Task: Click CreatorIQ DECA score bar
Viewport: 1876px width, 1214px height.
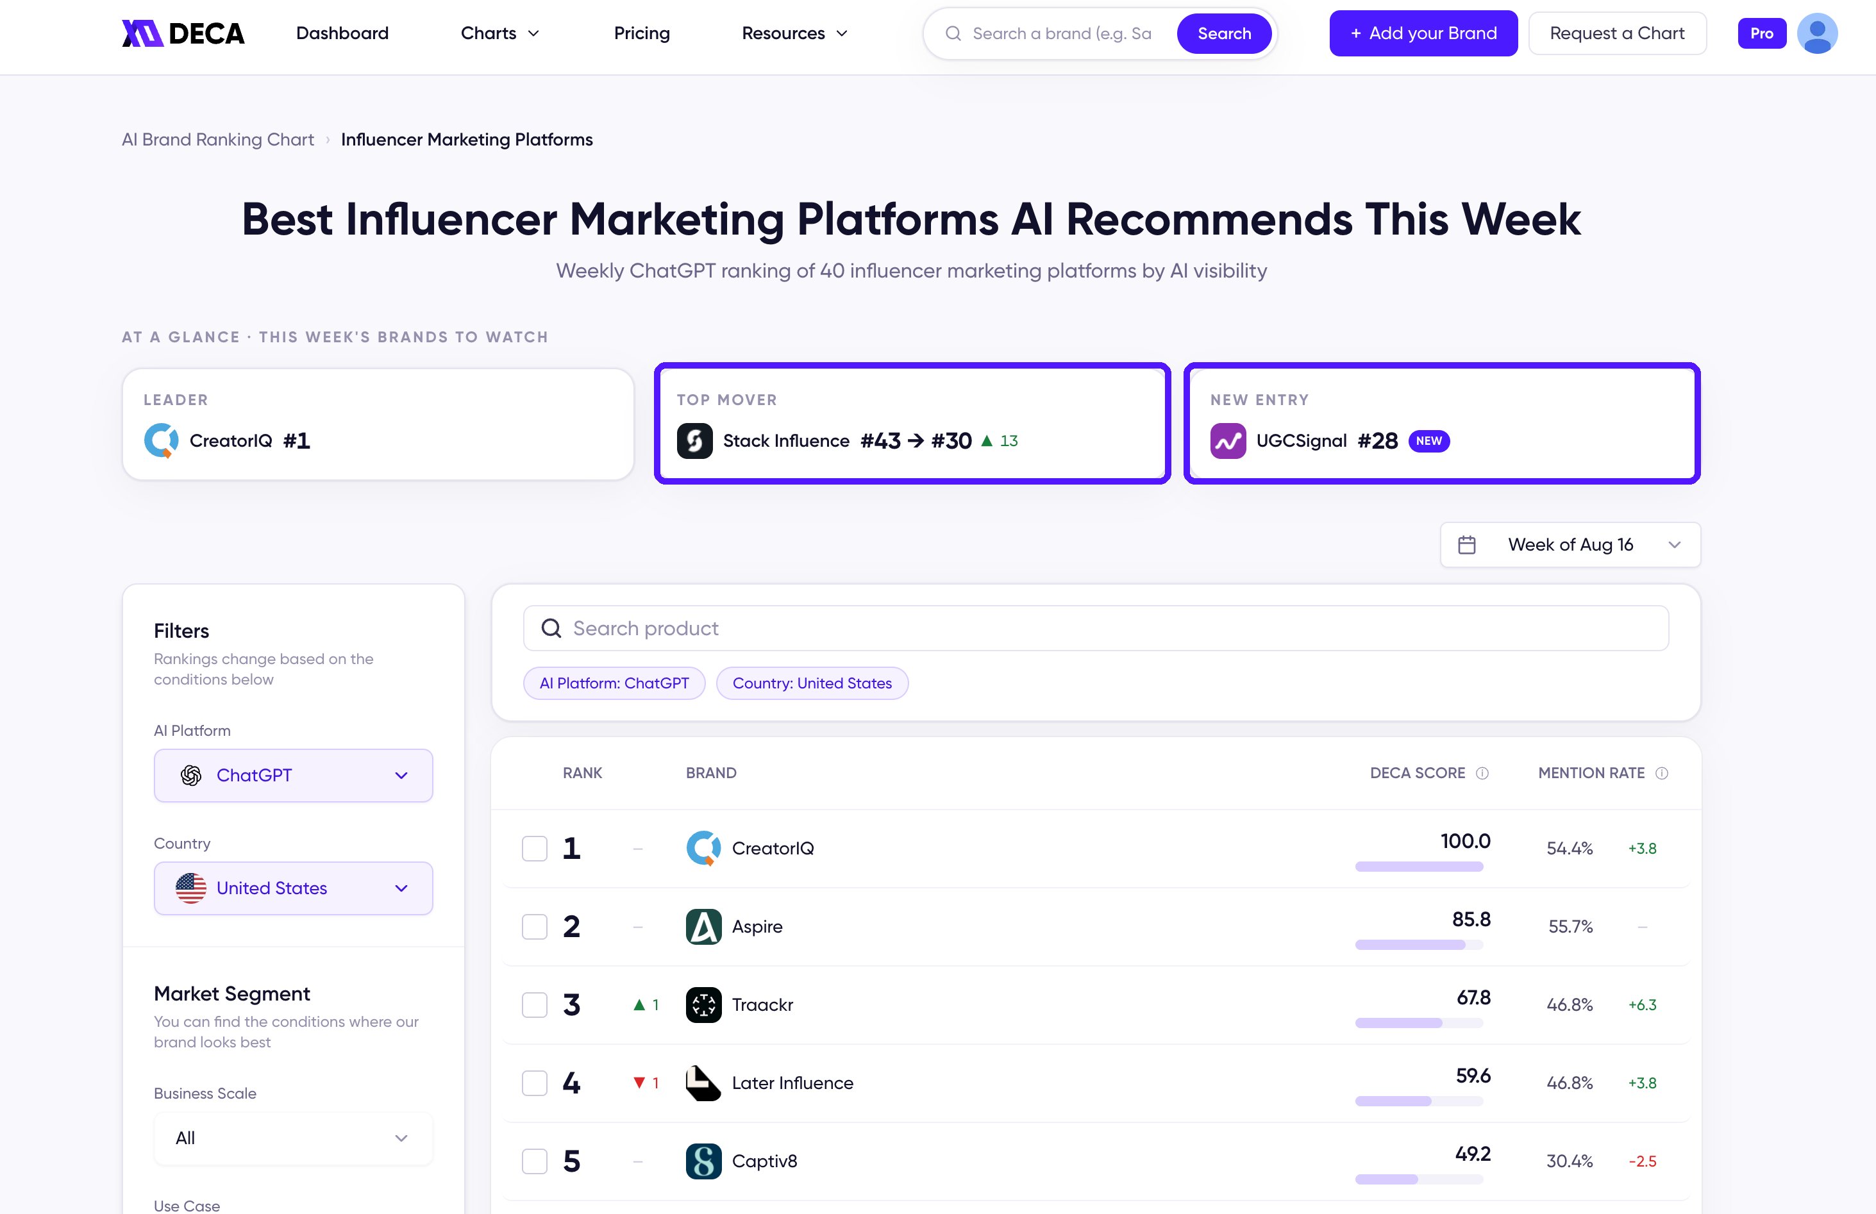Action: pyautogui.click(x=1419, y=867)
